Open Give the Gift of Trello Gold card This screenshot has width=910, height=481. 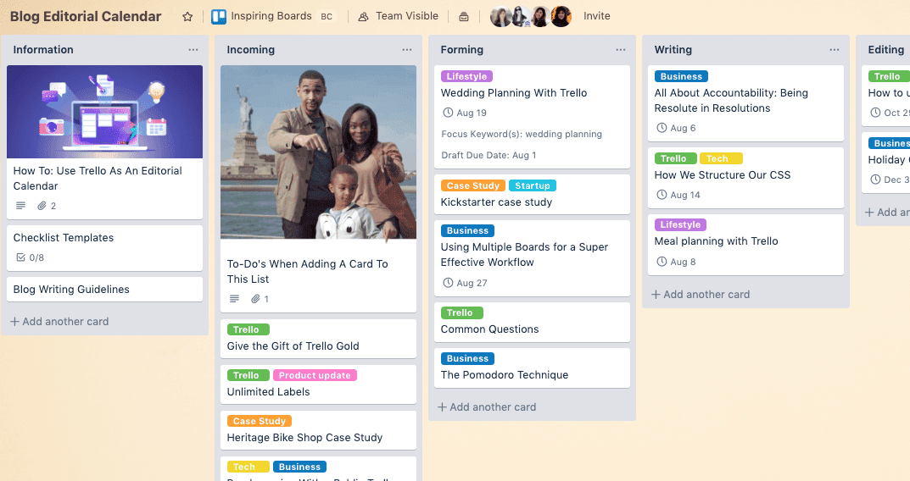click(318, 339)
